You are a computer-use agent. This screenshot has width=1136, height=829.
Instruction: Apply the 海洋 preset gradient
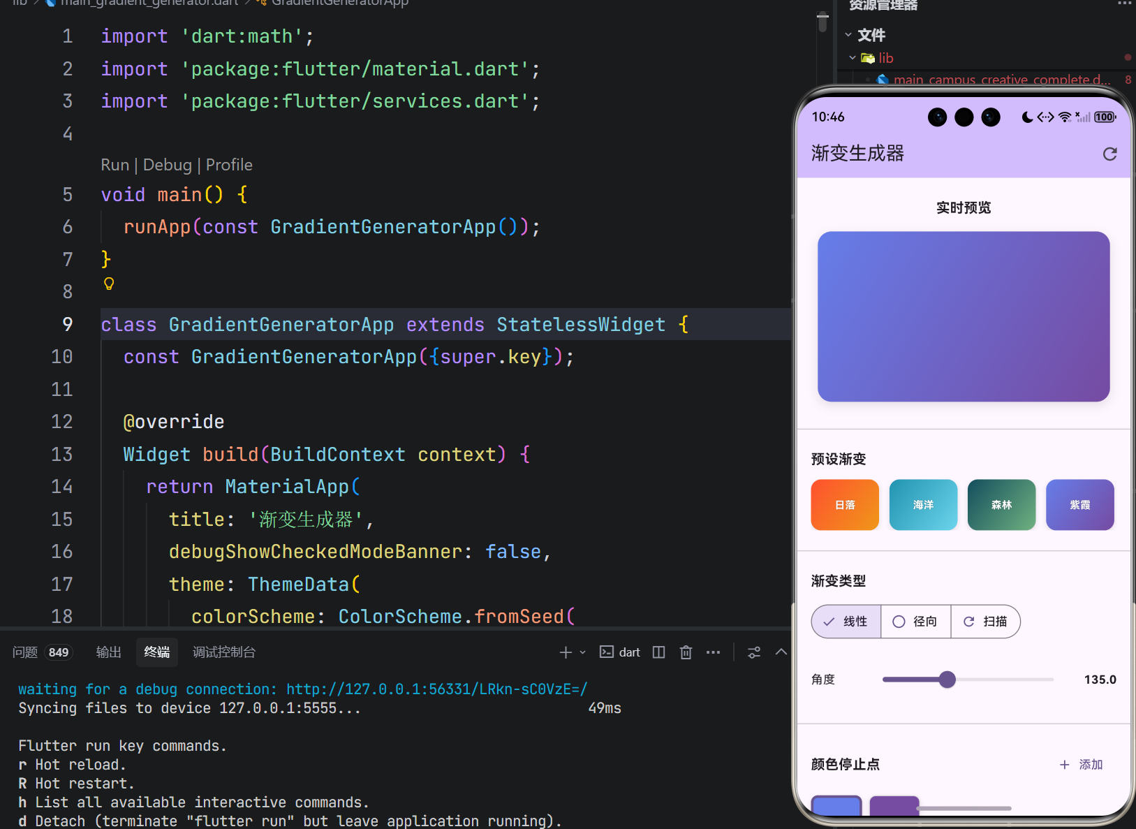click(923, 505)
